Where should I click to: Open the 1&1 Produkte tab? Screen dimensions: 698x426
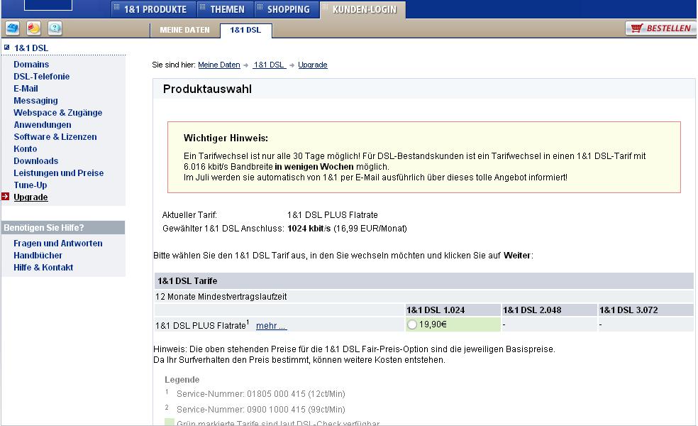[x=155, y=9]
